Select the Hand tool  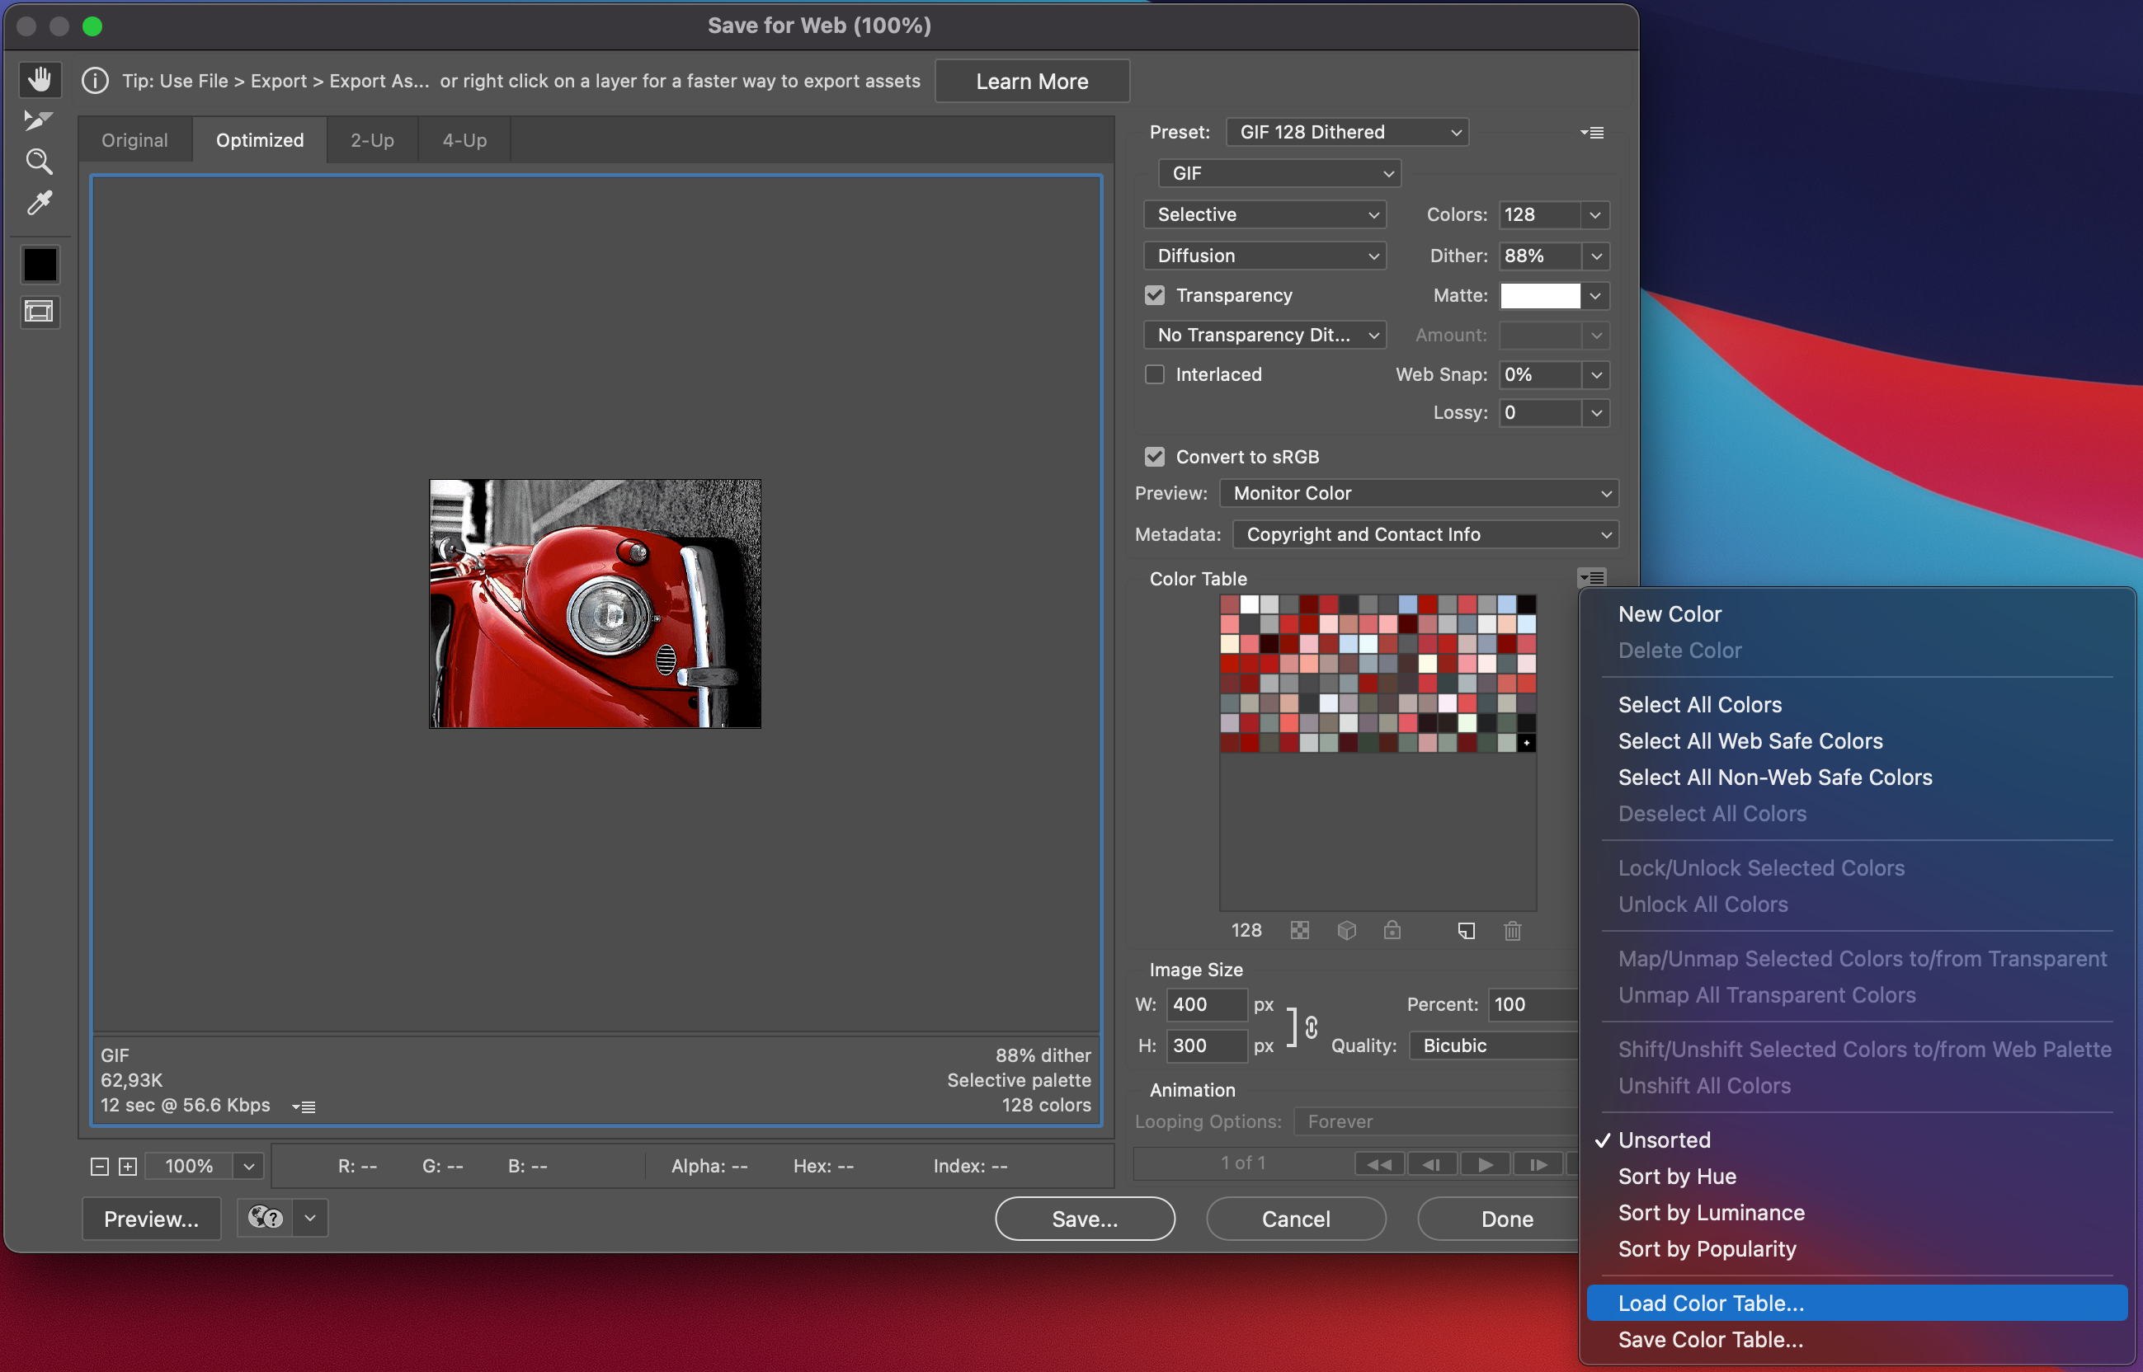[40, 79]
